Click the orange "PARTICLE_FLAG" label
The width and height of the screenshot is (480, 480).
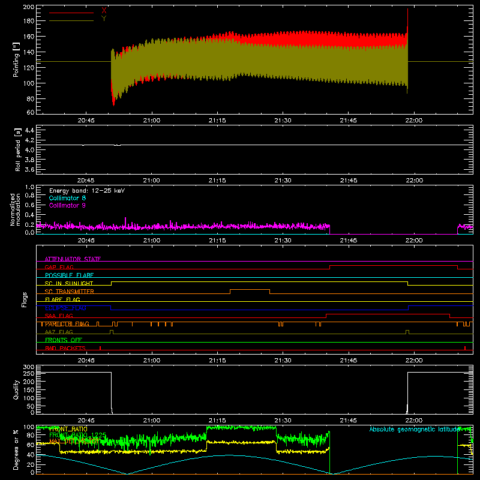click(67, 324)
